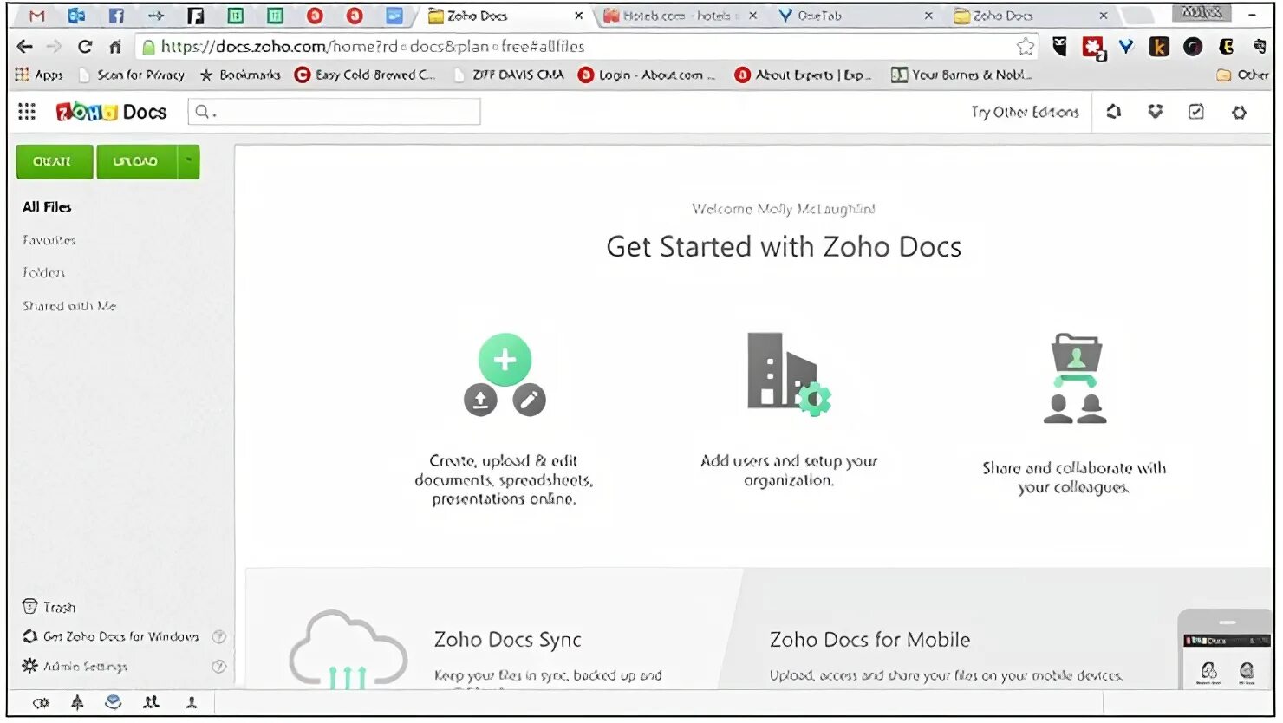Click the grey pencil edit circle icon
The height and width of the screenshot is (723, 1283).
tap(529, 400)
